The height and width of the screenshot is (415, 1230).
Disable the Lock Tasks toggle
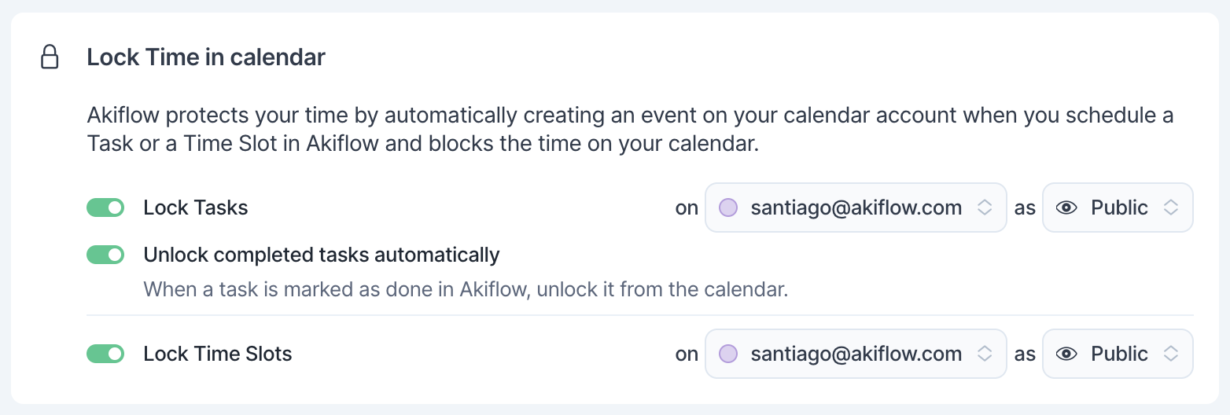105,207
